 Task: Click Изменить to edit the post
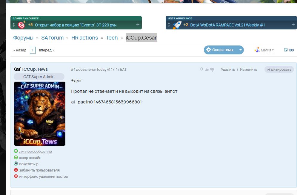(x=249, y=69)
